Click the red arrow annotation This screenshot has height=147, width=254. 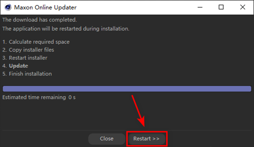138,111
